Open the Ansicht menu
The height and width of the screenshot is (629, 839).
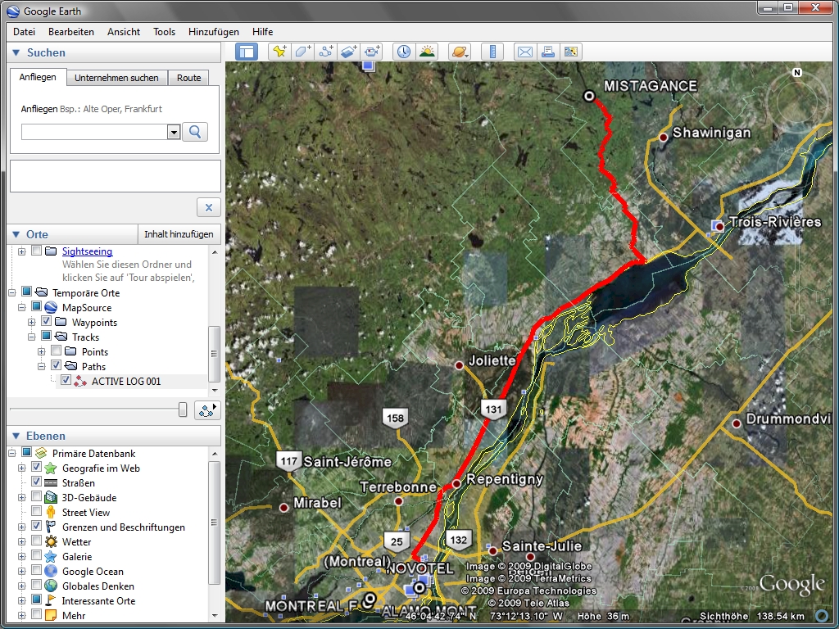coord(124,32)
